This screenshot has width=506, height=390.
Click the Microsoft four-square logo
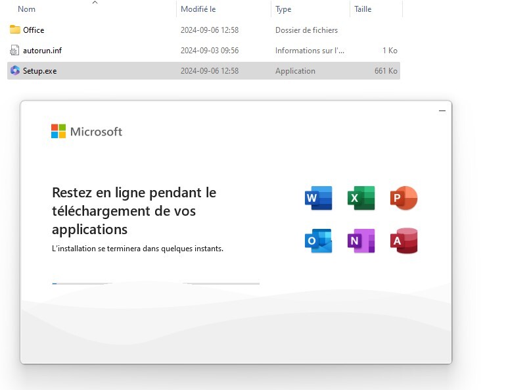58,132
